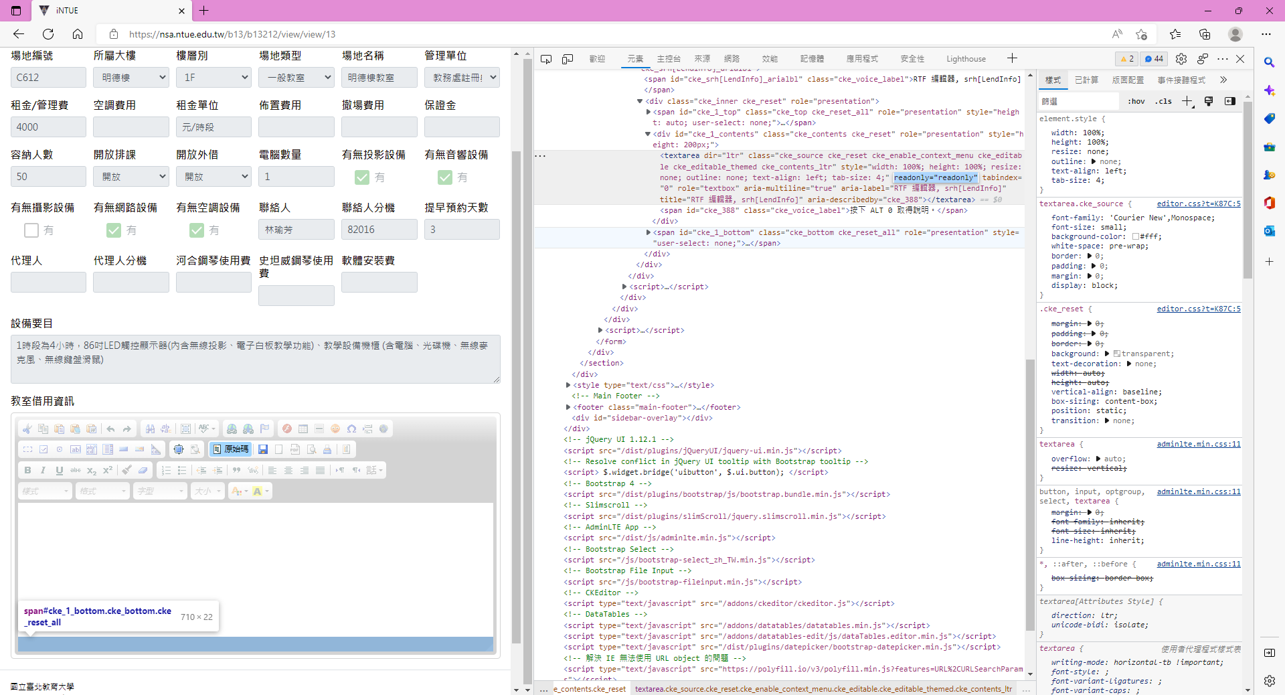
Task: Switch to the 來源 (Sources) DevTools tab
Action: pyautogui.click(x=702, y=59)
